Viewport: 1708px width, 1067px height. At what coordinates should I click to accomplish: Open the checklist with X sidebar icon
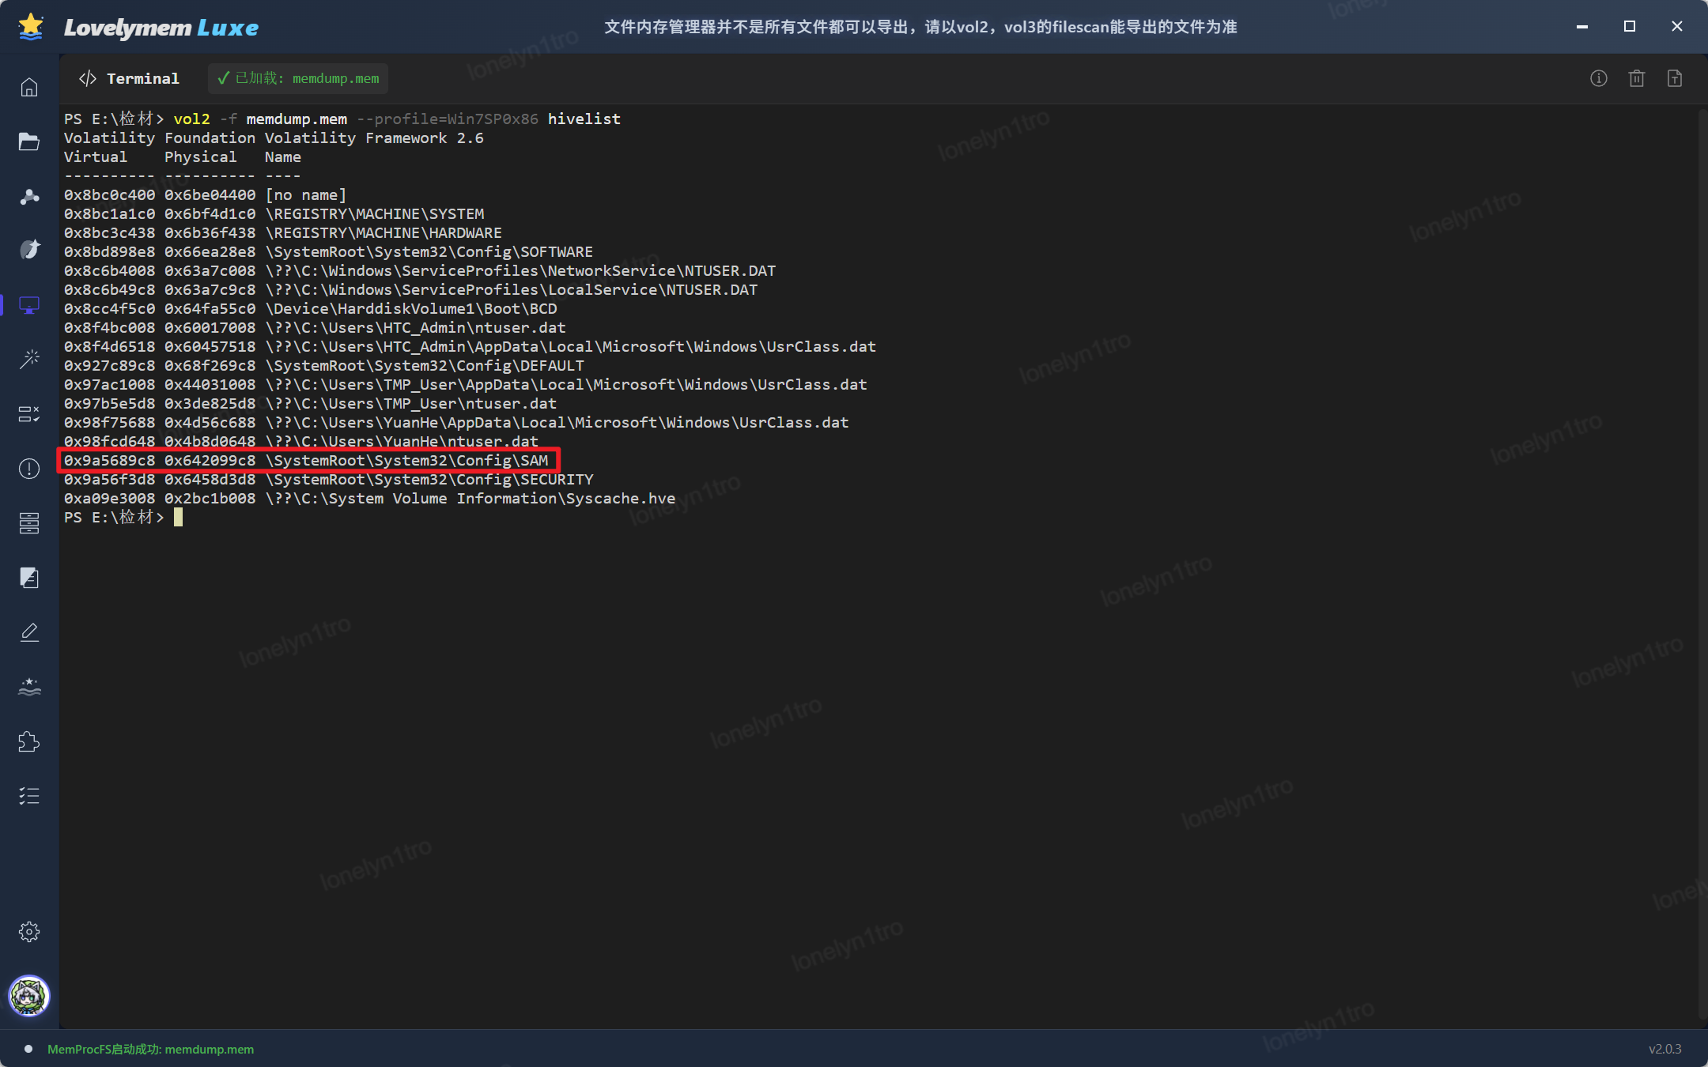click(x=29, y=414)
